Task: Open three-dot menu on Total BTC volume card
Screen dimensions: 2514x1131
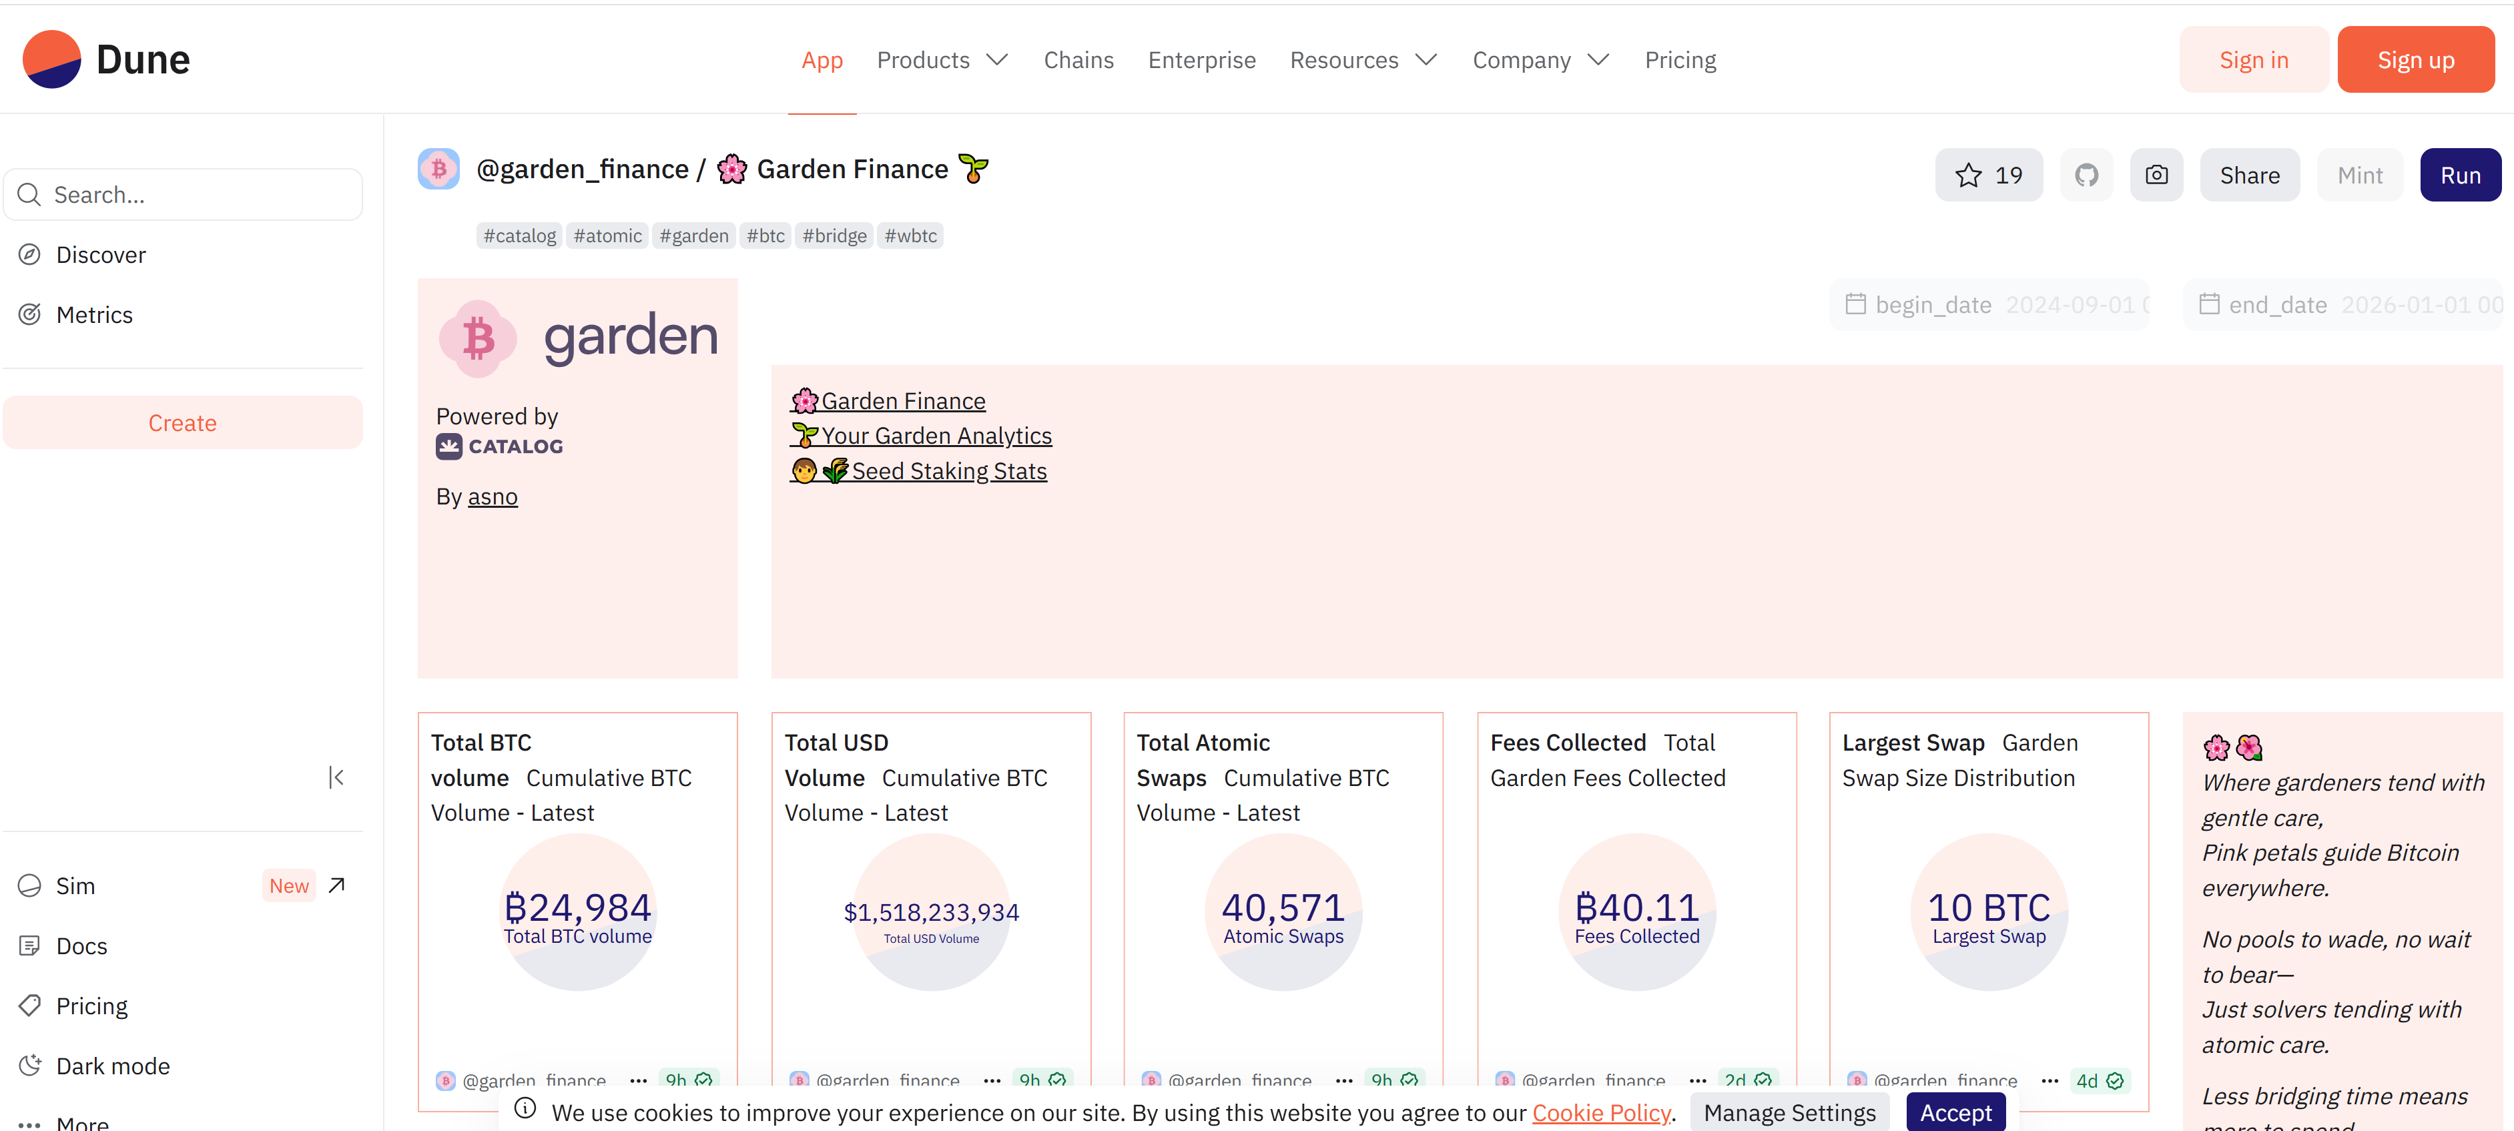Action: [x=638, y=1080]
